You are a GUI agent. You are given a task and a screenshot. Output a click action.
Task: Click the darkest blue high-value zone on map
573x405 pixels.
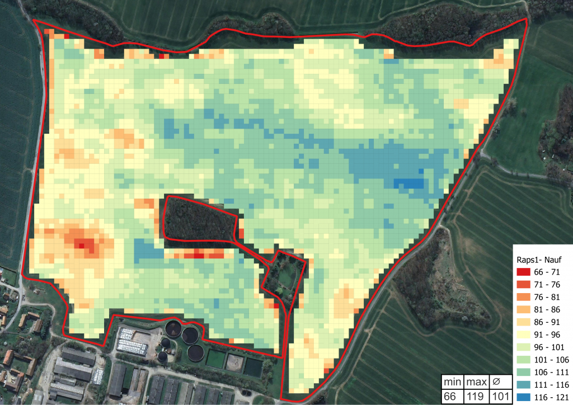point(408,184)
